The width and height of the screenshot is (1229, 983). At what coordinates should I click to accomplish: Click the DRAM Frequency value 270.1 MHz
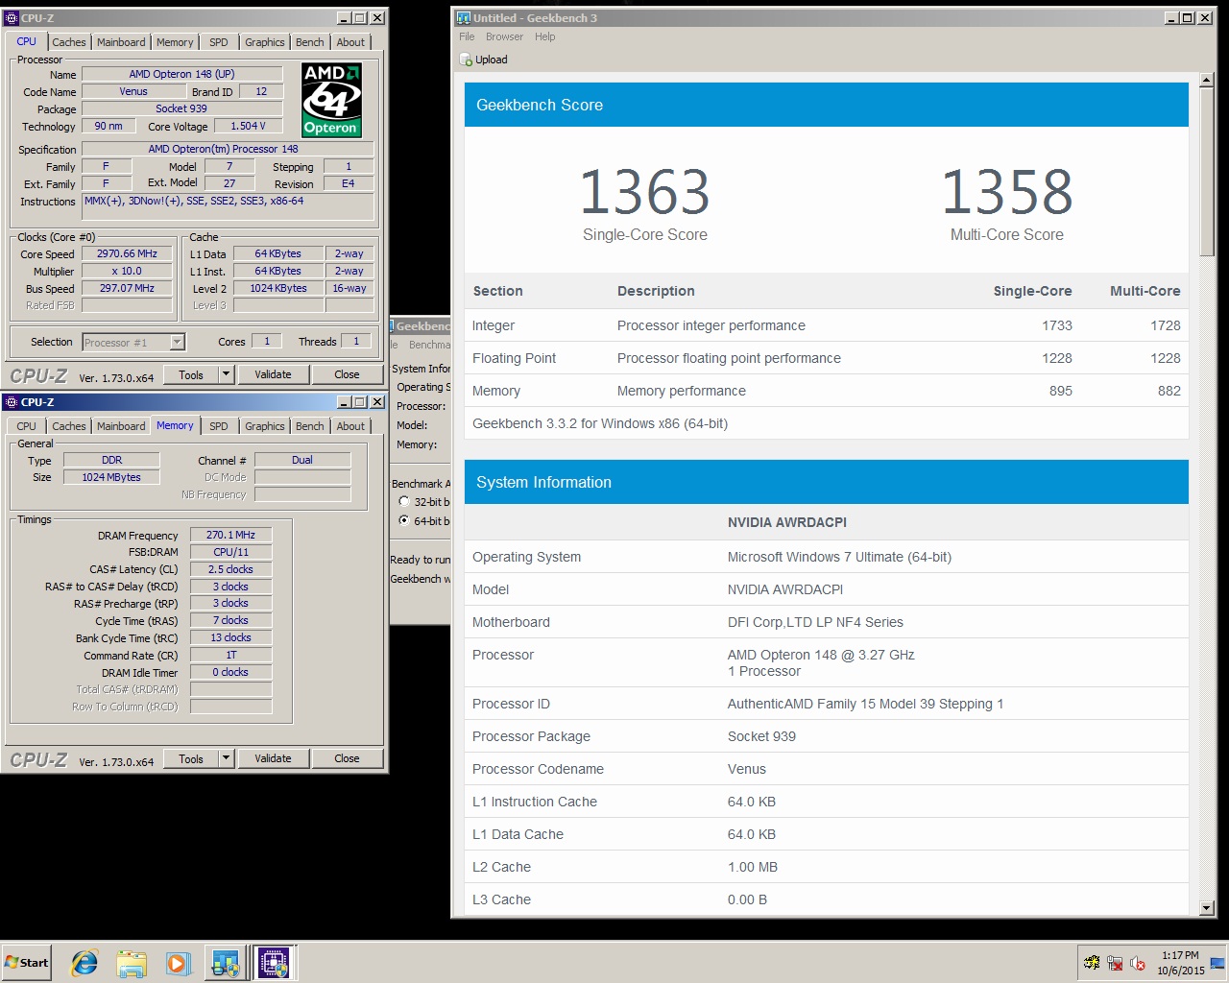coord(230,535)
